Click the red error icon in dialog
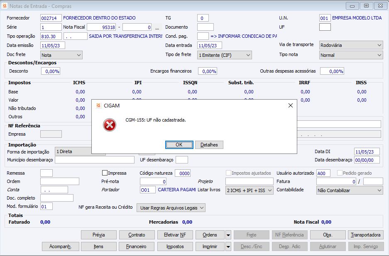 click(110, 125)
